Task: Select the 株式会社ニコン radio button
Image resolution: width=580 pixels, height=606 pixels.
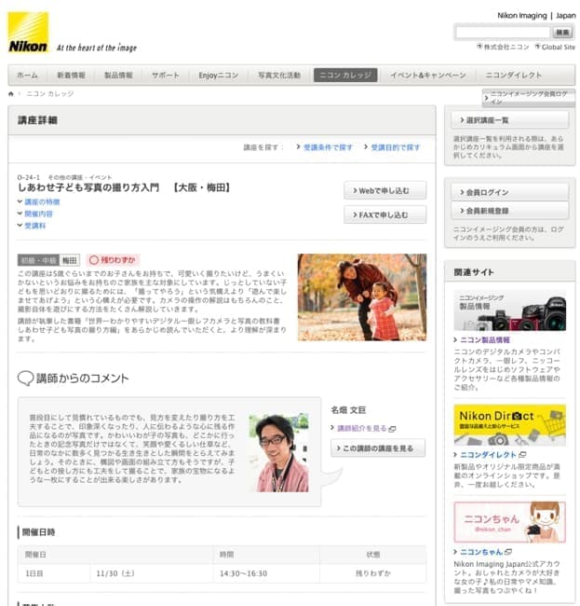Action: pos(479,46)
